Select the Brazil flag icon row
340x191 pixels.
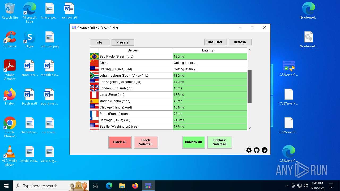[x=94, y=57]
